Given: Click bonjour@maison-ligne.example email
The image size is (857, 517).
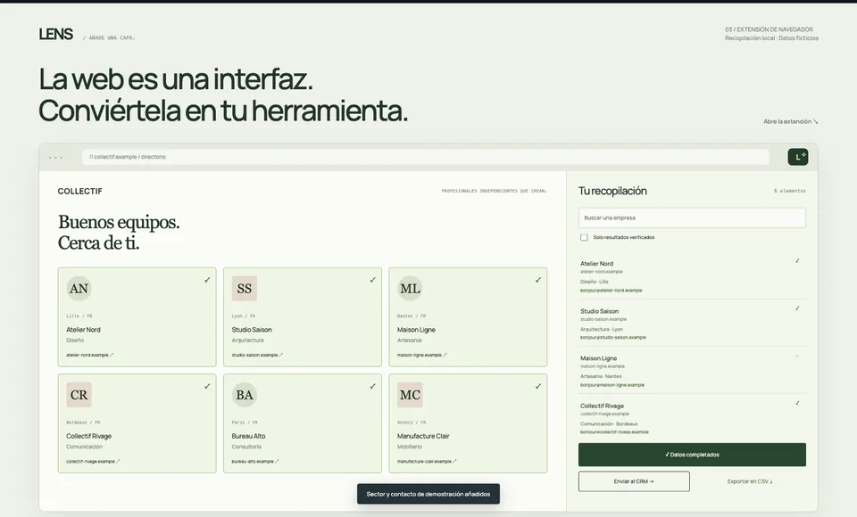Looking at the screenshot, I should [612, 385].
